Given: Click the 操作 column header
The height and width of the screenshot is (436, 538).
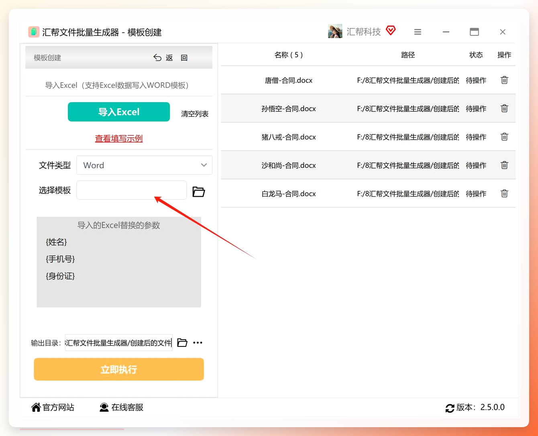Looking at the screenshot, I should pos(504,55).
